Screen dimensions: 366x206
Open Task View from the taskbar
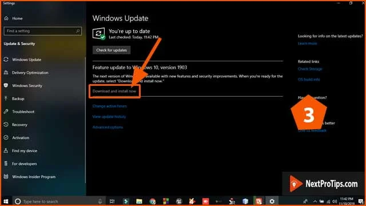[112, 201]
